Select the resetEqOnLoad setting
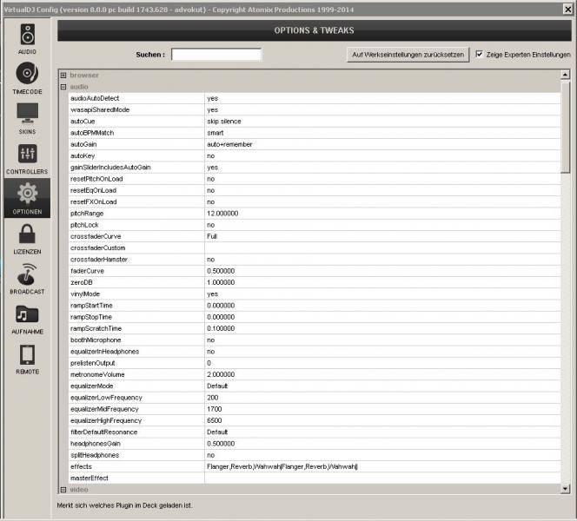 click(x=315, y=190)
